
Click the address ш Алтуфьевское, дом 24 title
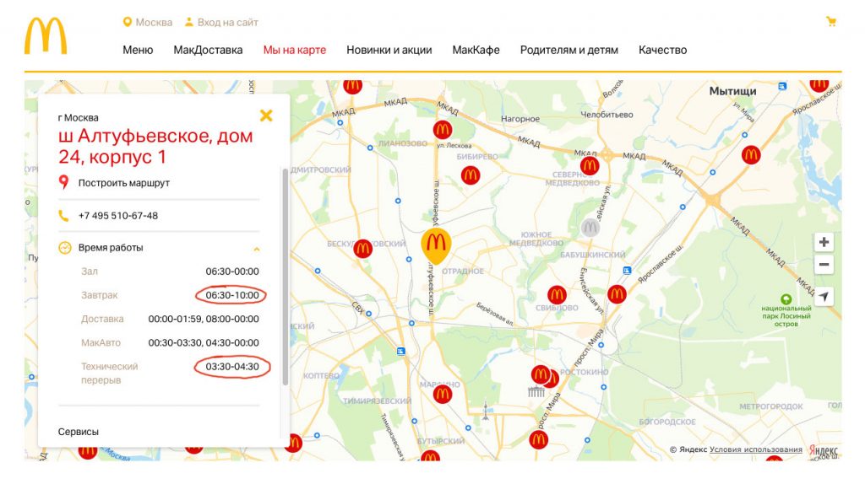pyautogui.click(x=155, y=146)
